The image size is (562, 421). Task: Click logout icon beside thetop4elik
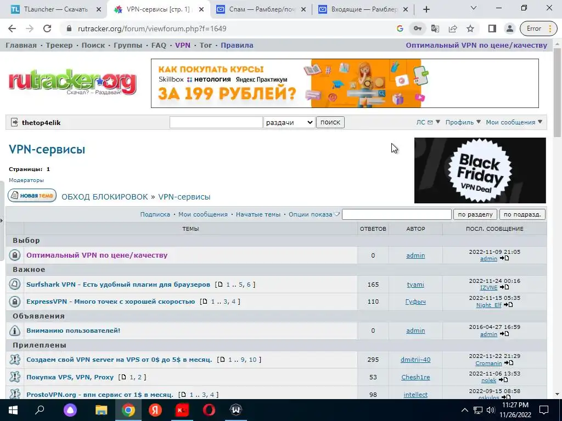pos(14,122)
